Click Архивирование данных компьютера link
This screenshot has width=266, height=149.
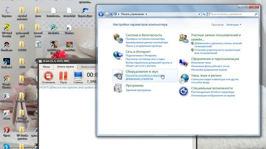(147, 42)
